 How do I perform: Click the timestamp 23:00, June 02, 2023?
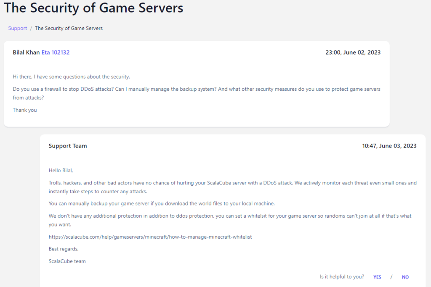[x=353, y=53]
